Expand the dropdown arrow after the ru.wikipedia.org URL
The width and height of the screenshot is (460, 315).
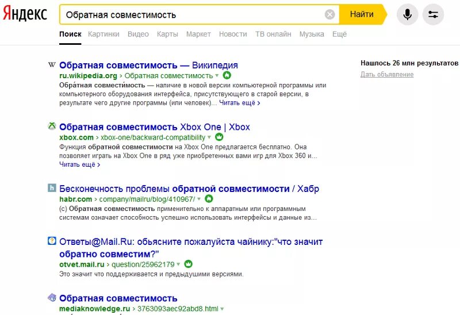tap(217, 76)
